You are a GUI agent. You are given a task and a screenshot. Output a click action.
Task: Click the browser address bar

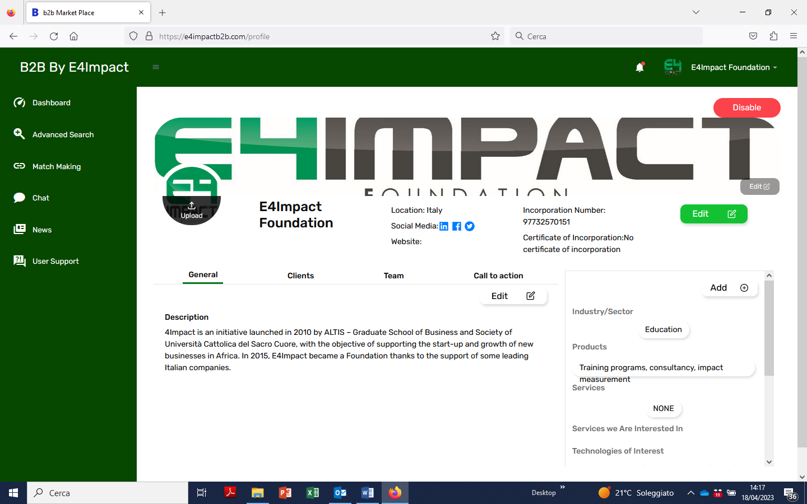click(314, 36)
